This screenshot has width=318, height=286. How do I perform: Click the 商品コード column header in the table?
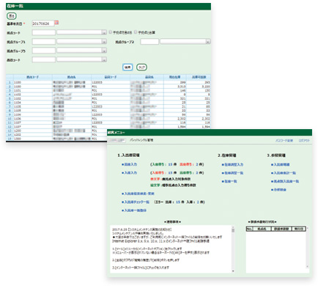click(x=111, y=77)
